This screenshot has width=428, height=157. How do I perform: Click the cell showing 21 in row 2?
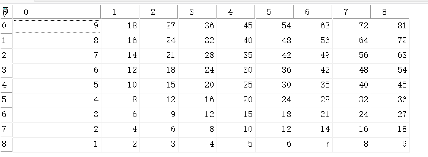pos(159,55)
